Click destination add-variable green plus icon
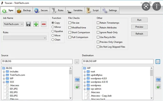Image resolution: width=163 pixels, height=101 pixels. [158, 86]
